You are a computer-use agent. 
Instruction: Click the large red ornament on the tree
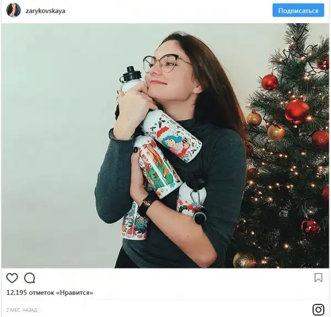tap(297, 112)
